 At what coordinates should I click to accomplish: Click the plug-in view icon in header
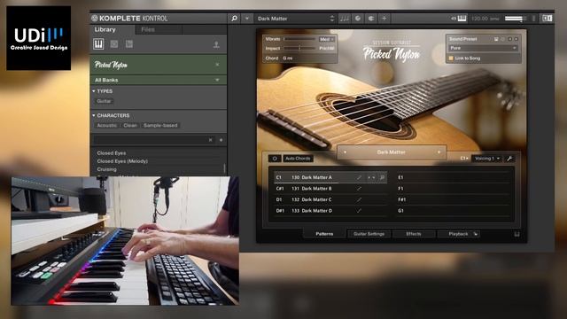[371, 18]
